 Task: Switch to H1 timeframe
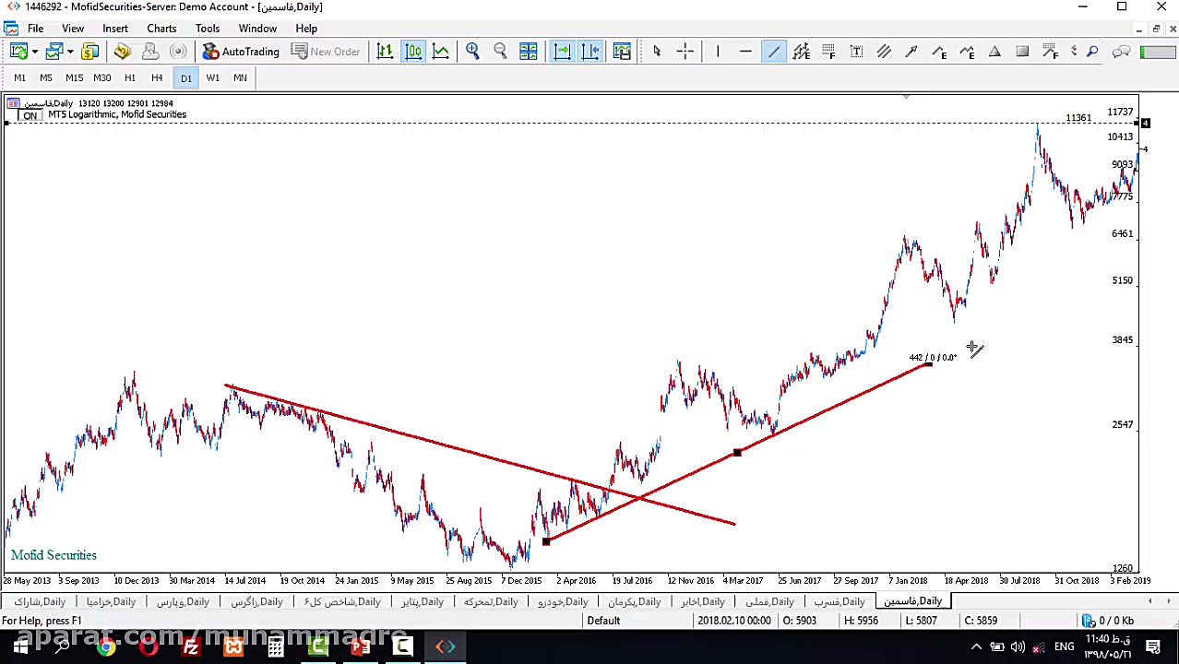tap(130, 78)
